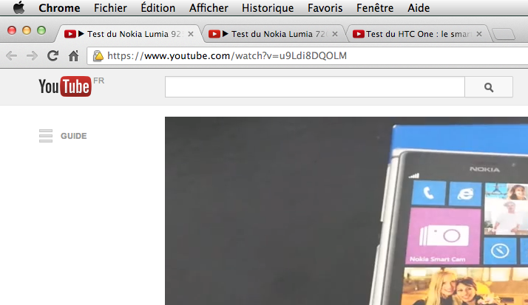Click YouTube favicon on HTC One tab
This screenshot has height=305, width=528.
coord(358,34)
